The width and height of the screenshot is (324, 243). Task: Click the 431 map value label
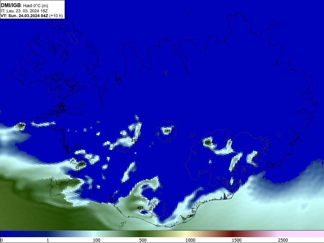(x=140, y=208)
